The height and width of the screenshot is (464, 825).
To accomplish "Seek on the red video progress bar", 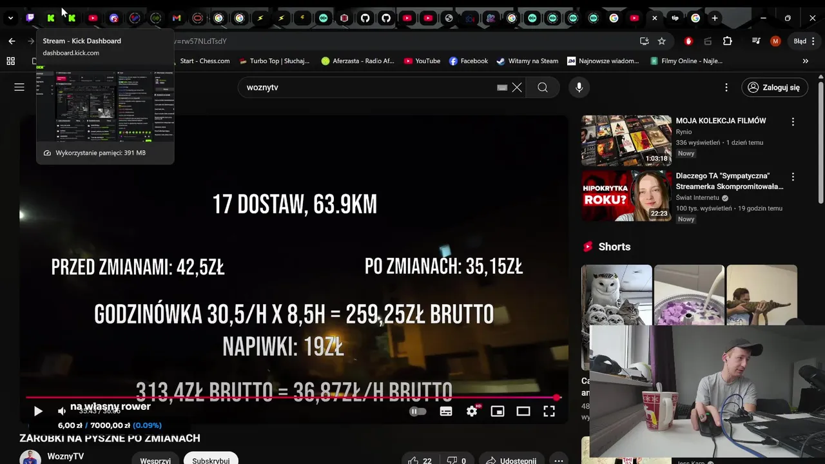I will click(293, 398).
